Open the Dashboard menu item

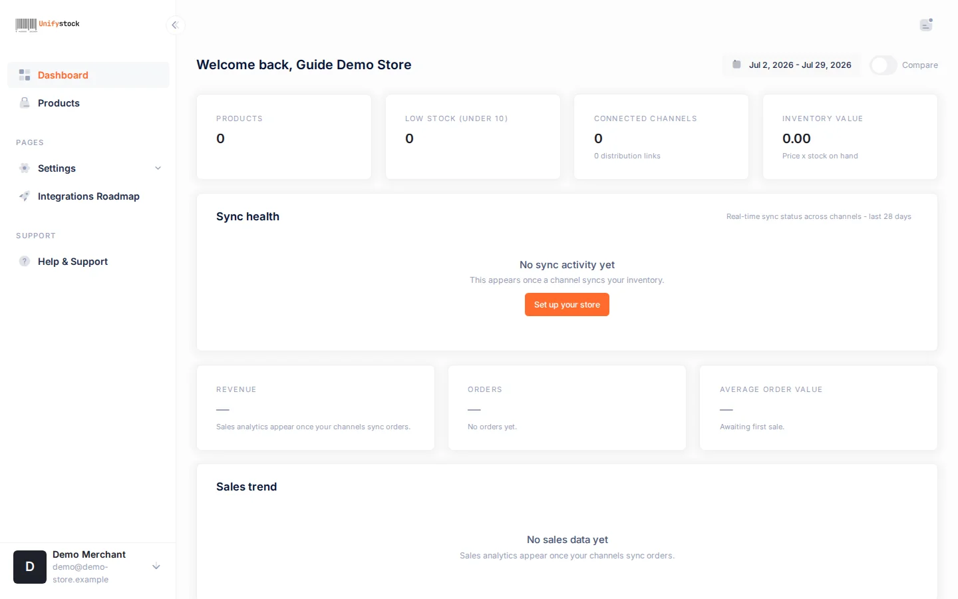tap(88, 75)
